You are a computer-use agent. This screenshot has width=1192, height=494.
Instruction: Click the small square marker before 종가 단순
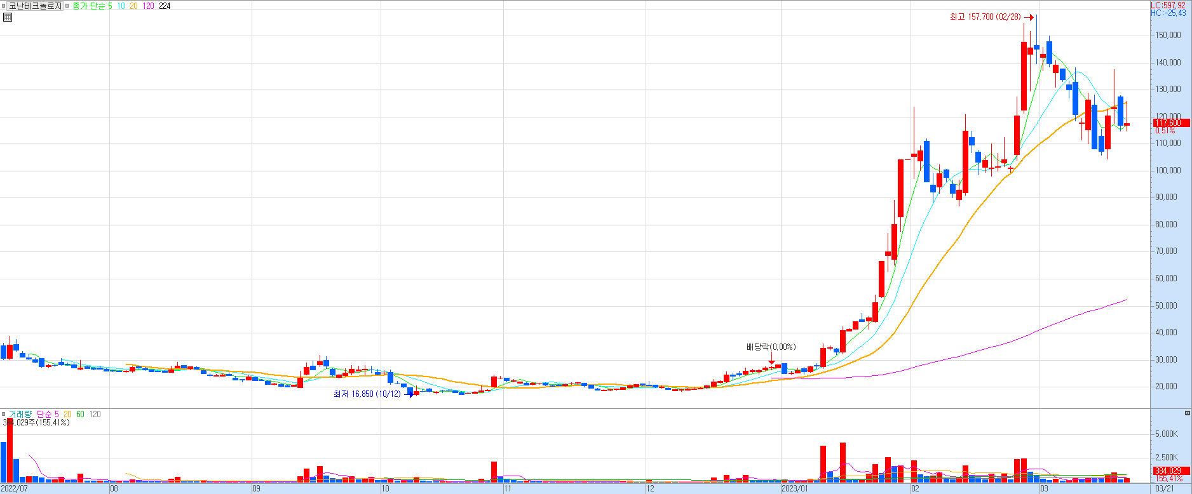68,6
